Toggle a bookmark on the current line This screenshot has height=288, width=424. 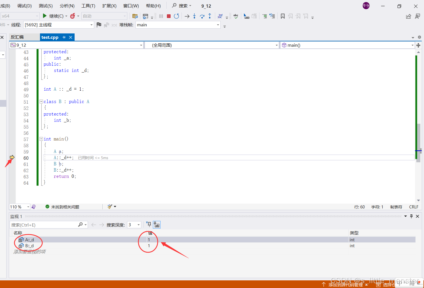point(283,16)
